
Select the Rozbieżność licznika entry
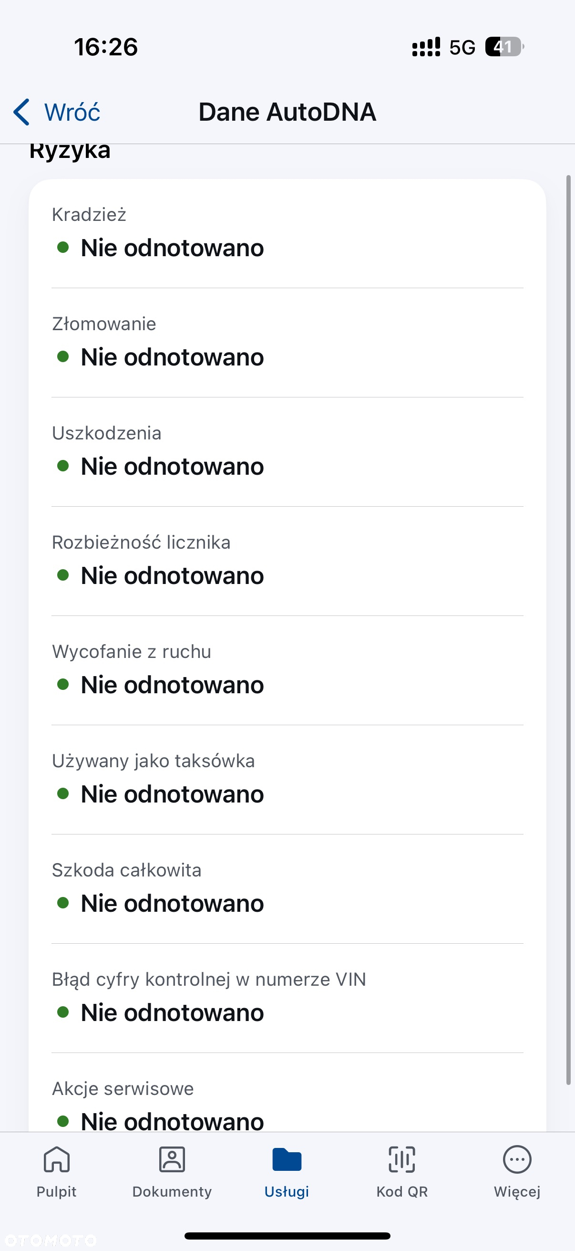(x=287, y=562)
